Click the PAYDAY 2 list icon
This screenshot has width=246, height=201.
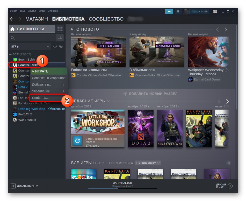(x=15, y=114)
